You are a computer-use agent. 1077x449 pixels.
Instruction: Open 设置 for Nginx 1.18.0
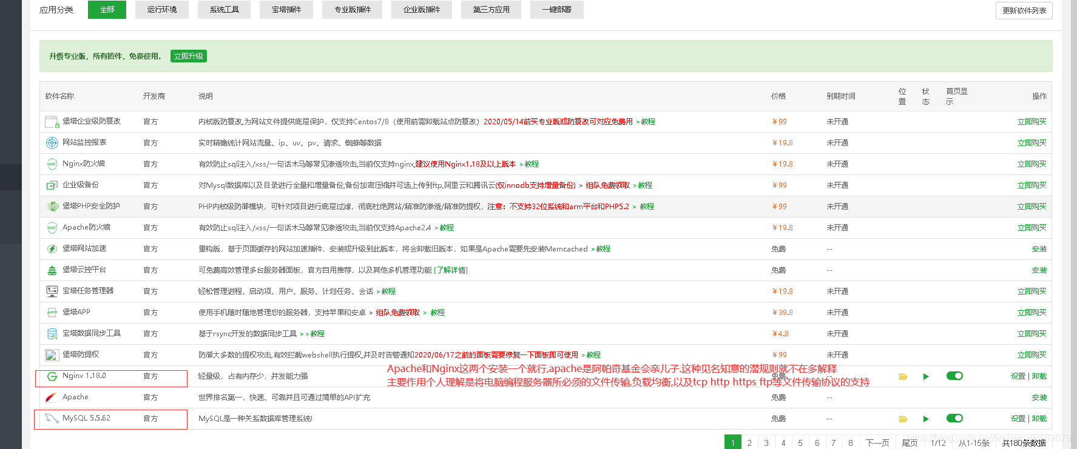pyautogui.click(x=1018, y=376)
